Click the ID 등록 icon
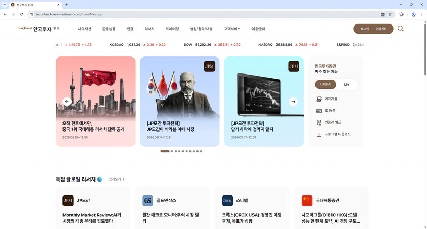 pos(319,111)
